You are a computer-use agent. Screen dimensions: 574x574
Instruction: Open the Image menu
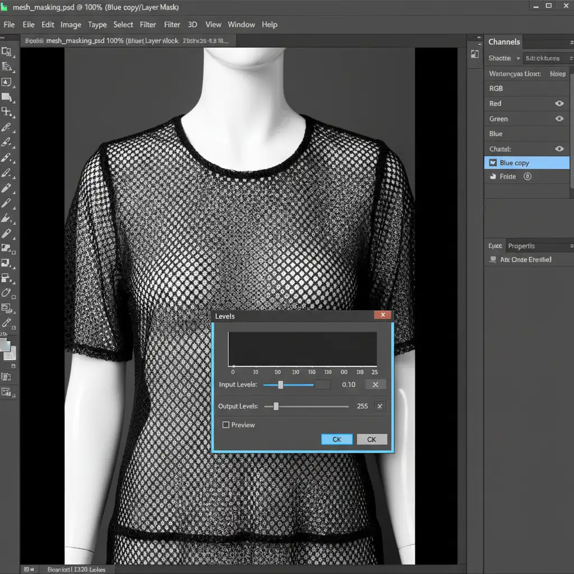tap(71, 25)
